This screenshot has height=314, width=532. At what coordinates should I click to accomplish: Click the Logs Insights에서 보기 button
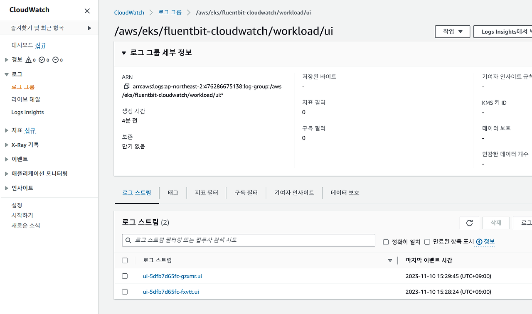pos(503,32)
